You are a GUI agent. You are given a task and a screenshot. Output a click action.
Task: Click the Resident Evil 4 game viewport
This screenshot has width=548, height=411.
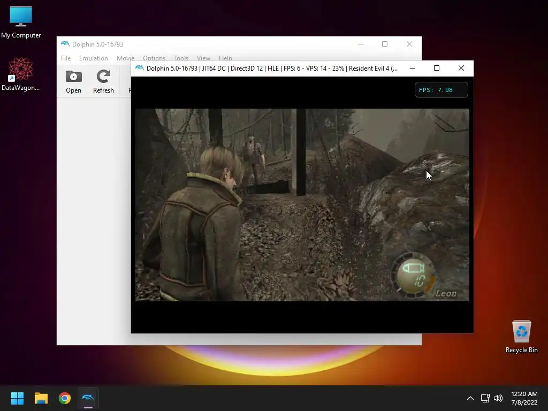[x=302, y=205]
